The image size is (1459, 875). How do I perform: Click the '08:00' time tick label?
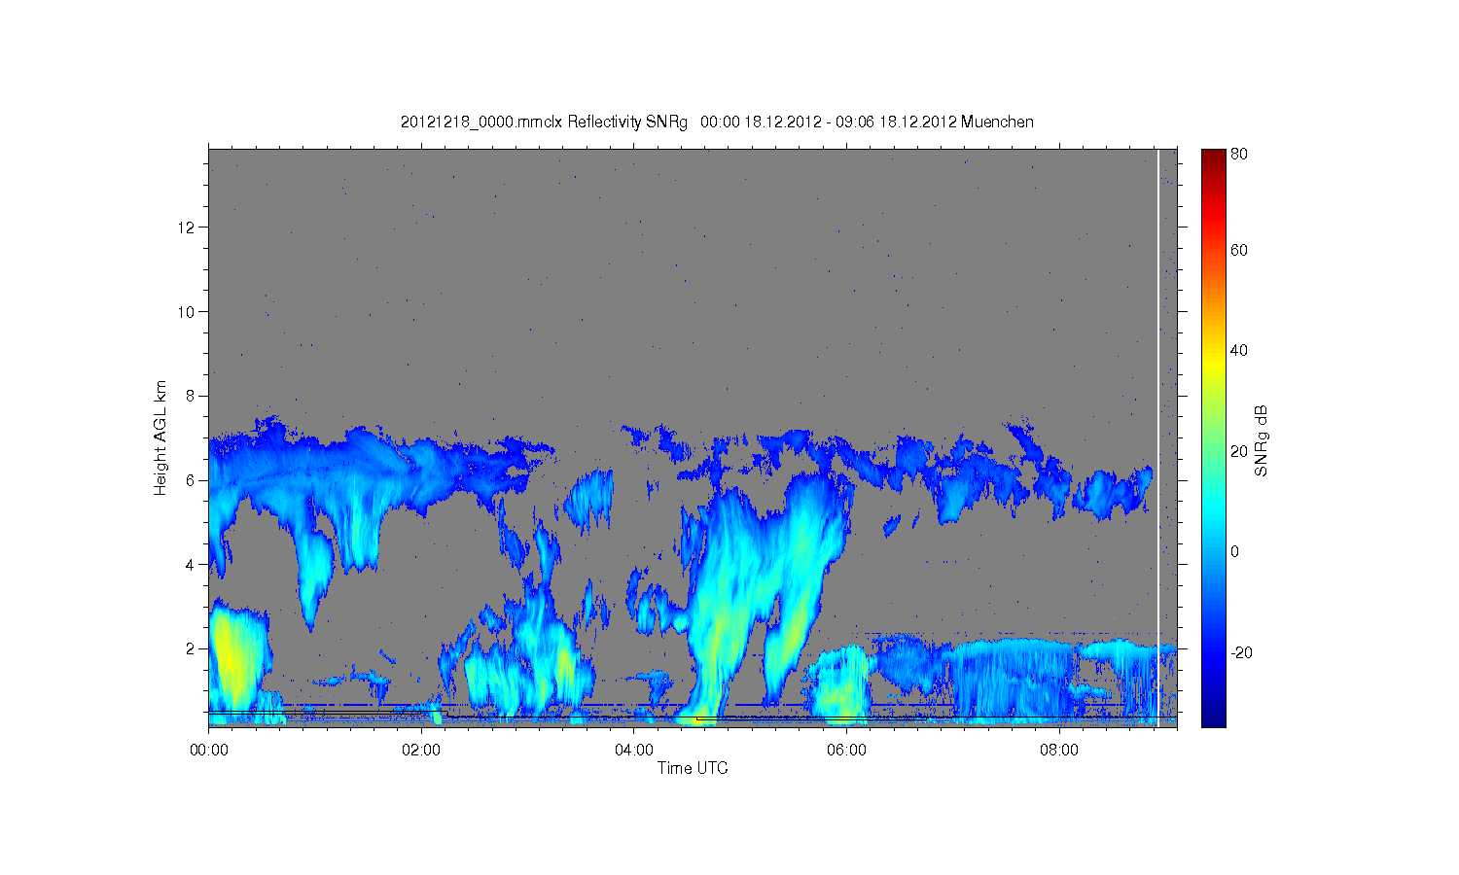pyautogui.click(x=1059, y=751)
